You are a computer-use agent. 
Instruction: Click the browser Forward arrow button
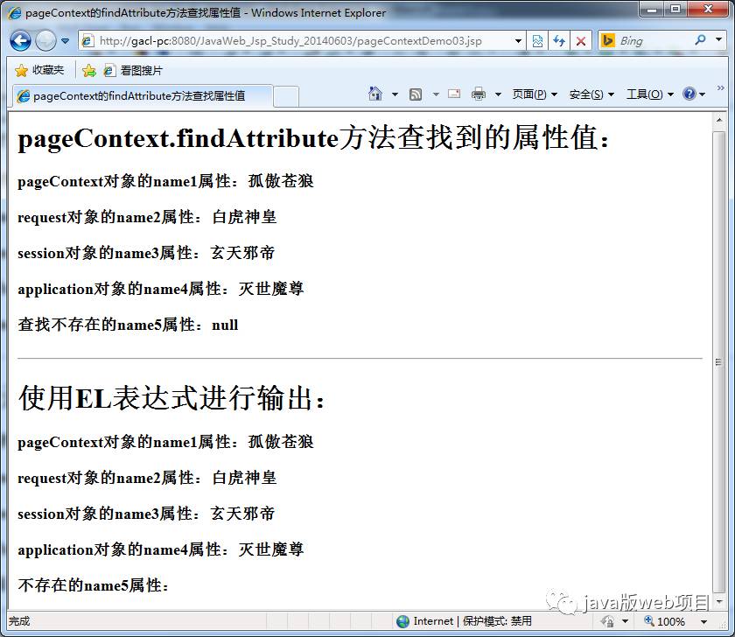click(45, 41)
